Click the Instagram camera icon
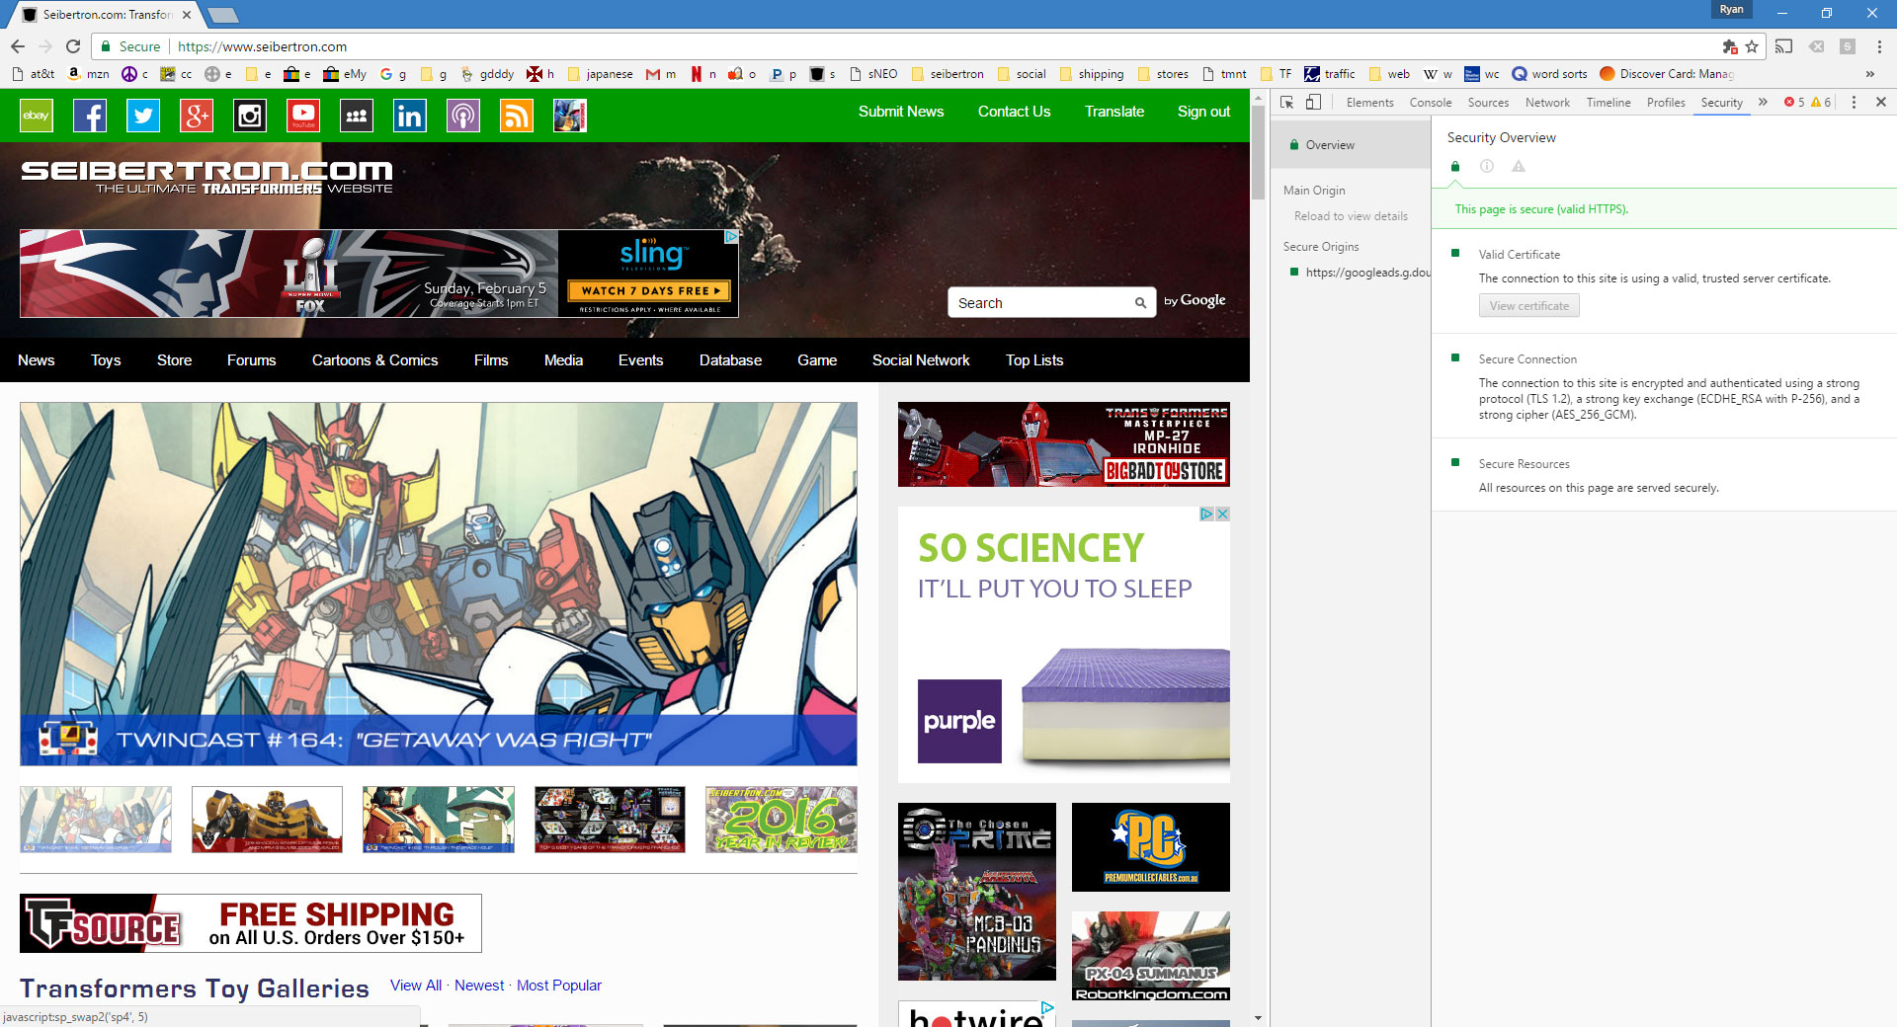The height and width of the screenshot is (1027, 1897). pyautogui.click(x=250, y=117)
